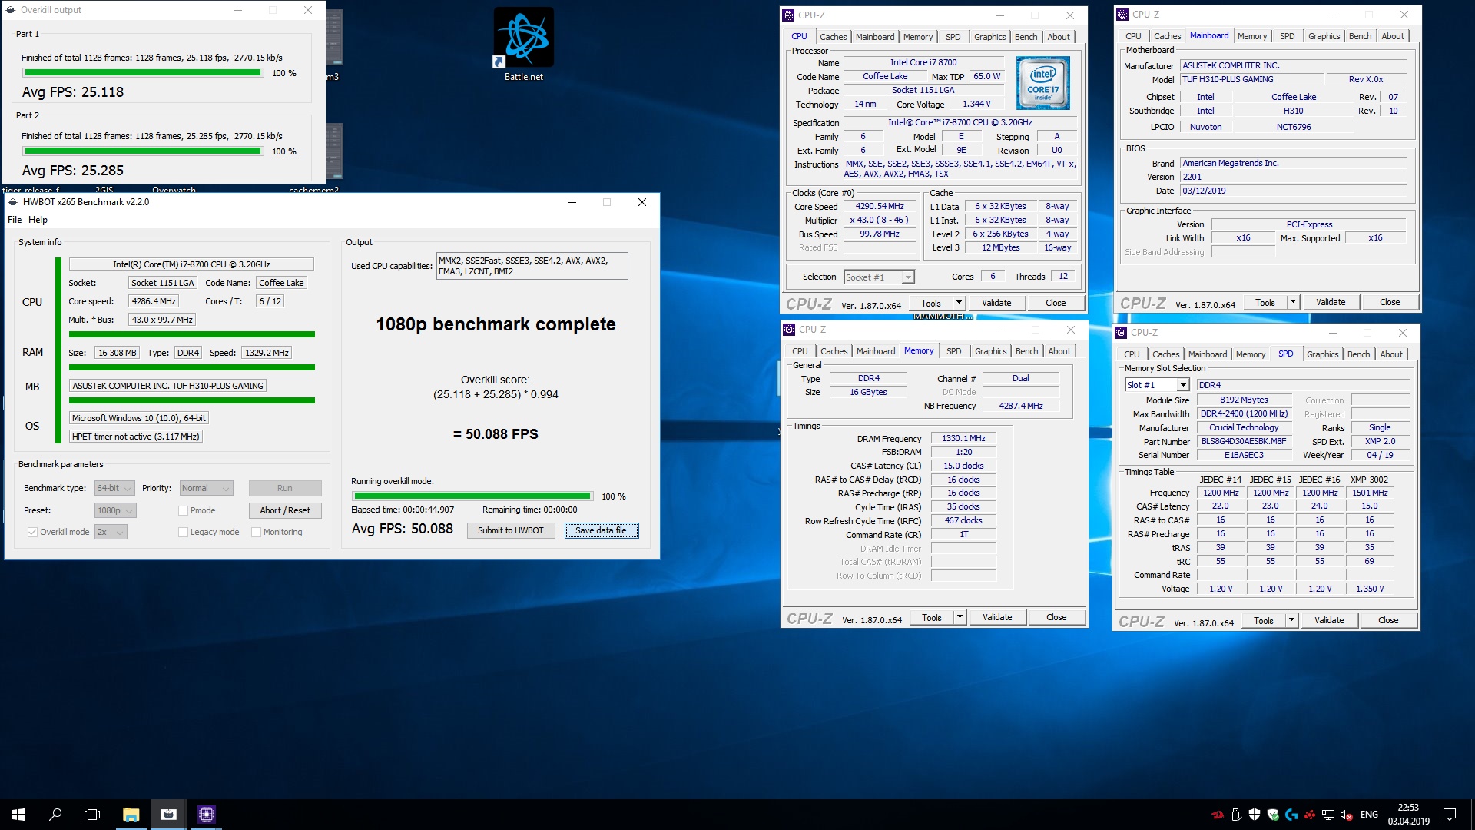Click the CPU-Z icon in the SPD window title

pos(1122,333)
